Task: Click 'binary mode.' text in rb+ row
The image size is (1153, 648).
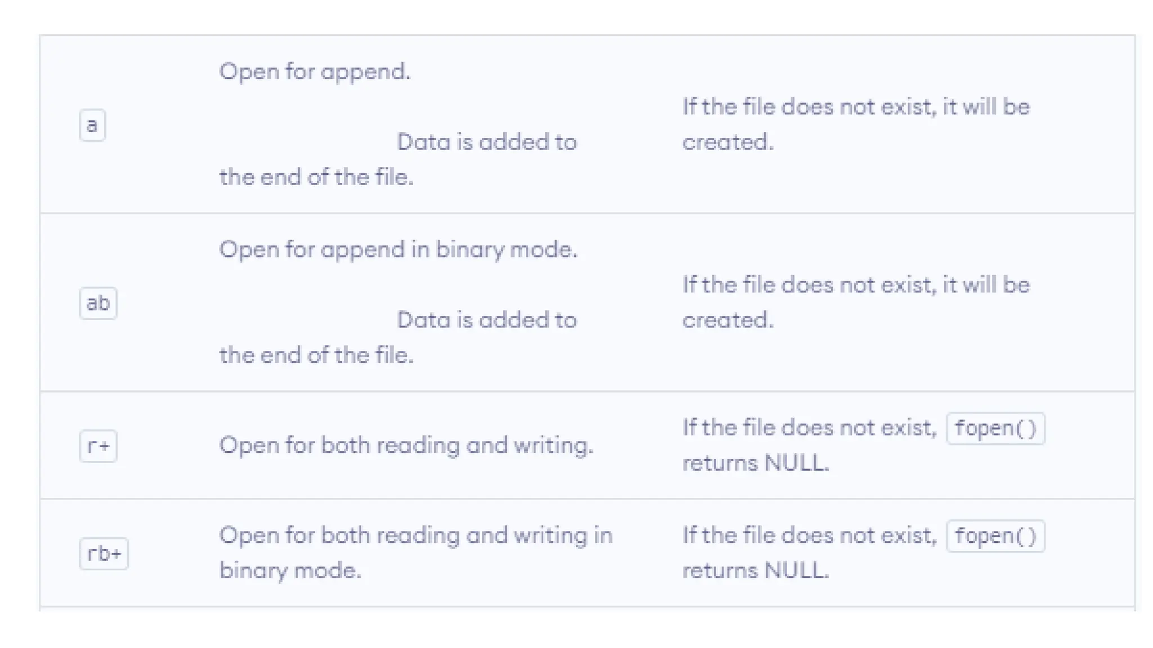Action: (290, 571)
